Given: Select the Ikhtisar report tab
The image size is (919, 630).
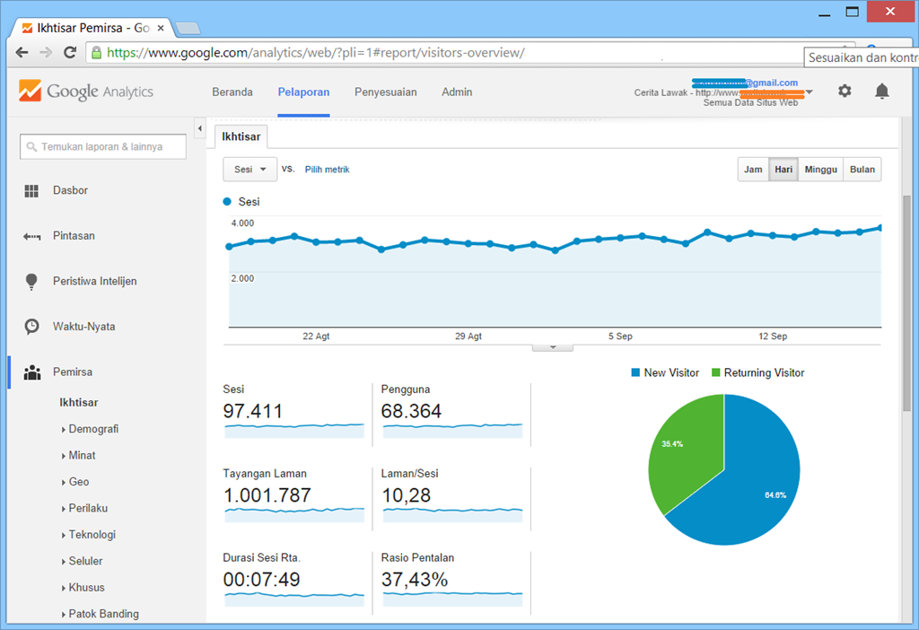Looking at the screenshot, I should [241, 136].
